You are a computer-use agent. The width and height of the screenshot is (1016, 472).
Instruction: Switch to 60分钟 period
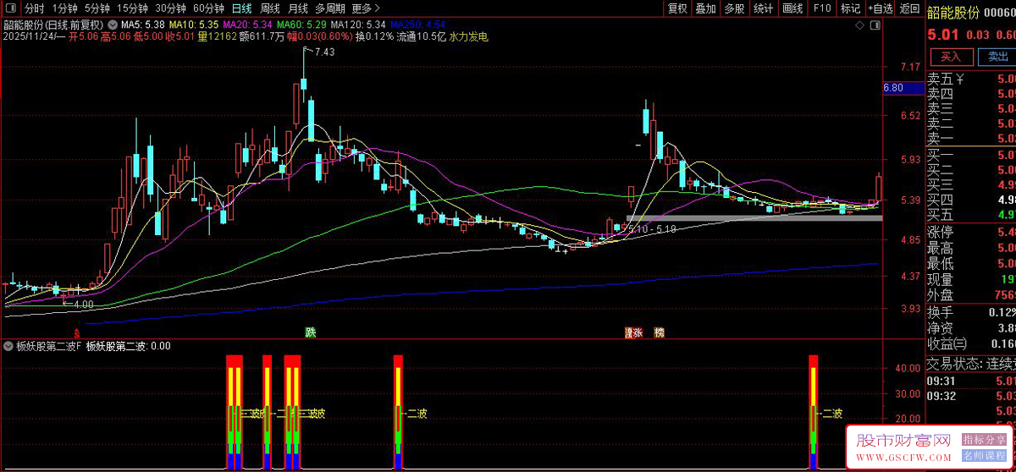click(x=208, y=8)
